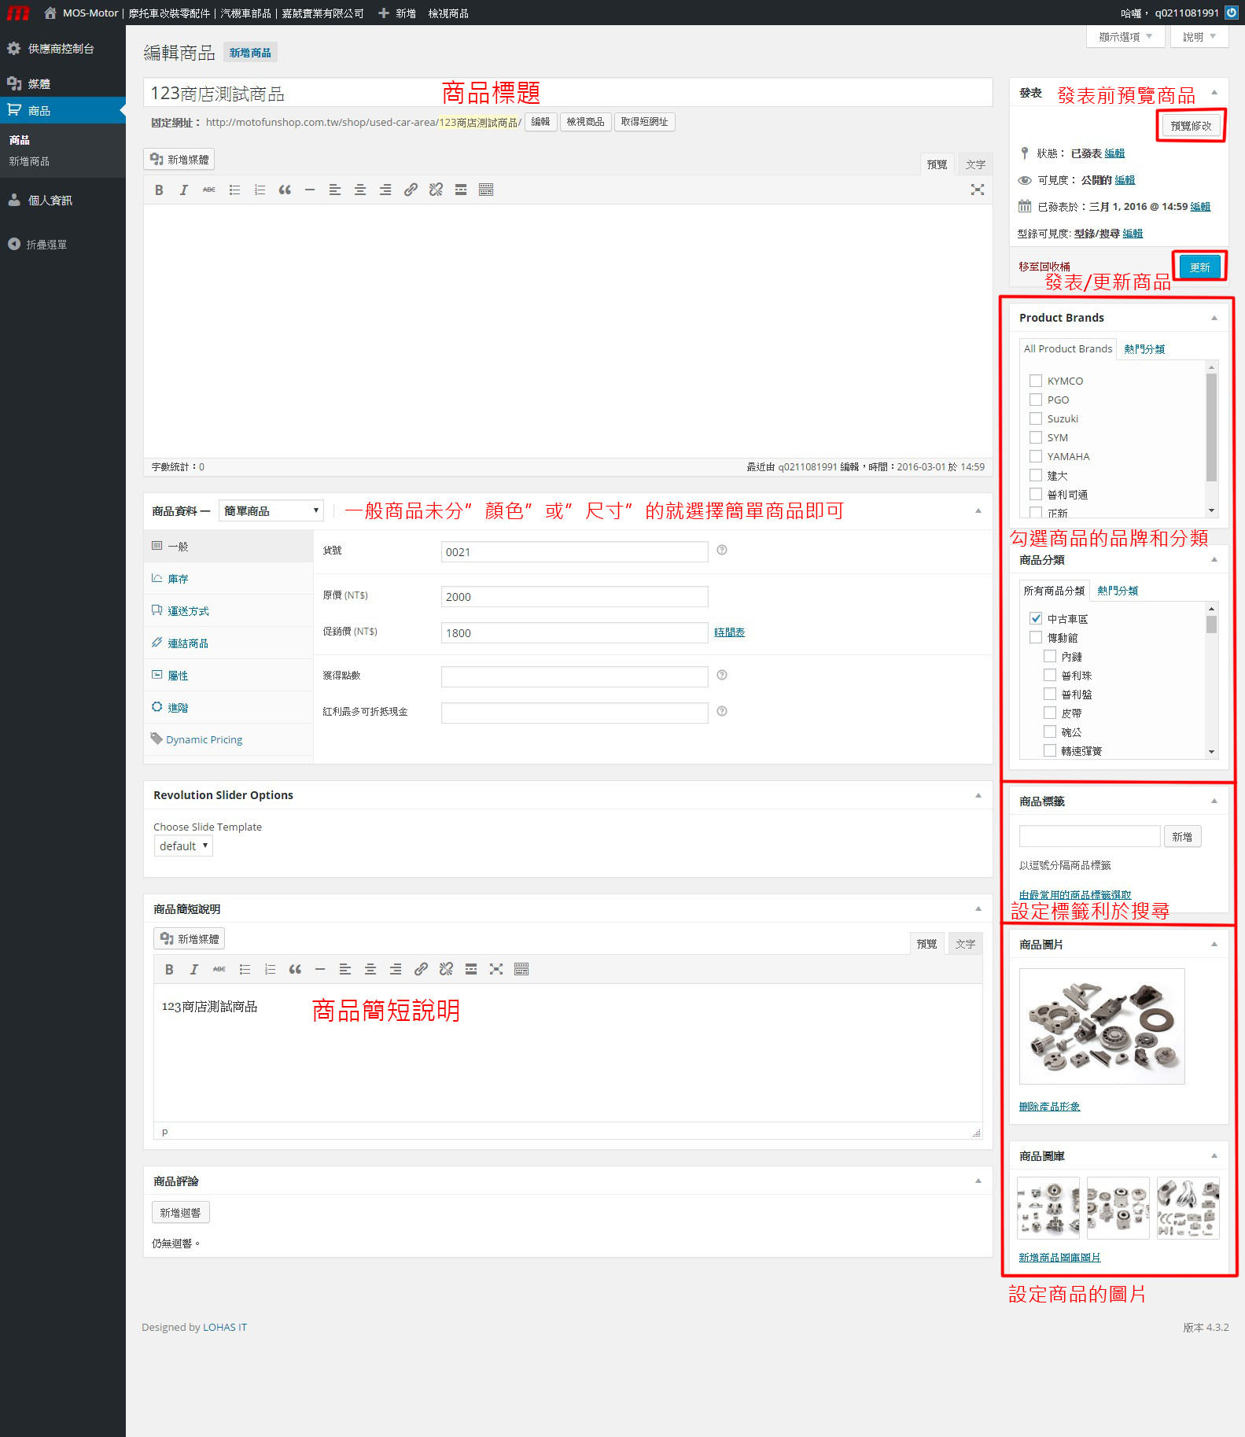The width and height of the screenshot is (1245, 1437).
Task: Click the 促銷價 sale price input field
Action: point(574,633)
